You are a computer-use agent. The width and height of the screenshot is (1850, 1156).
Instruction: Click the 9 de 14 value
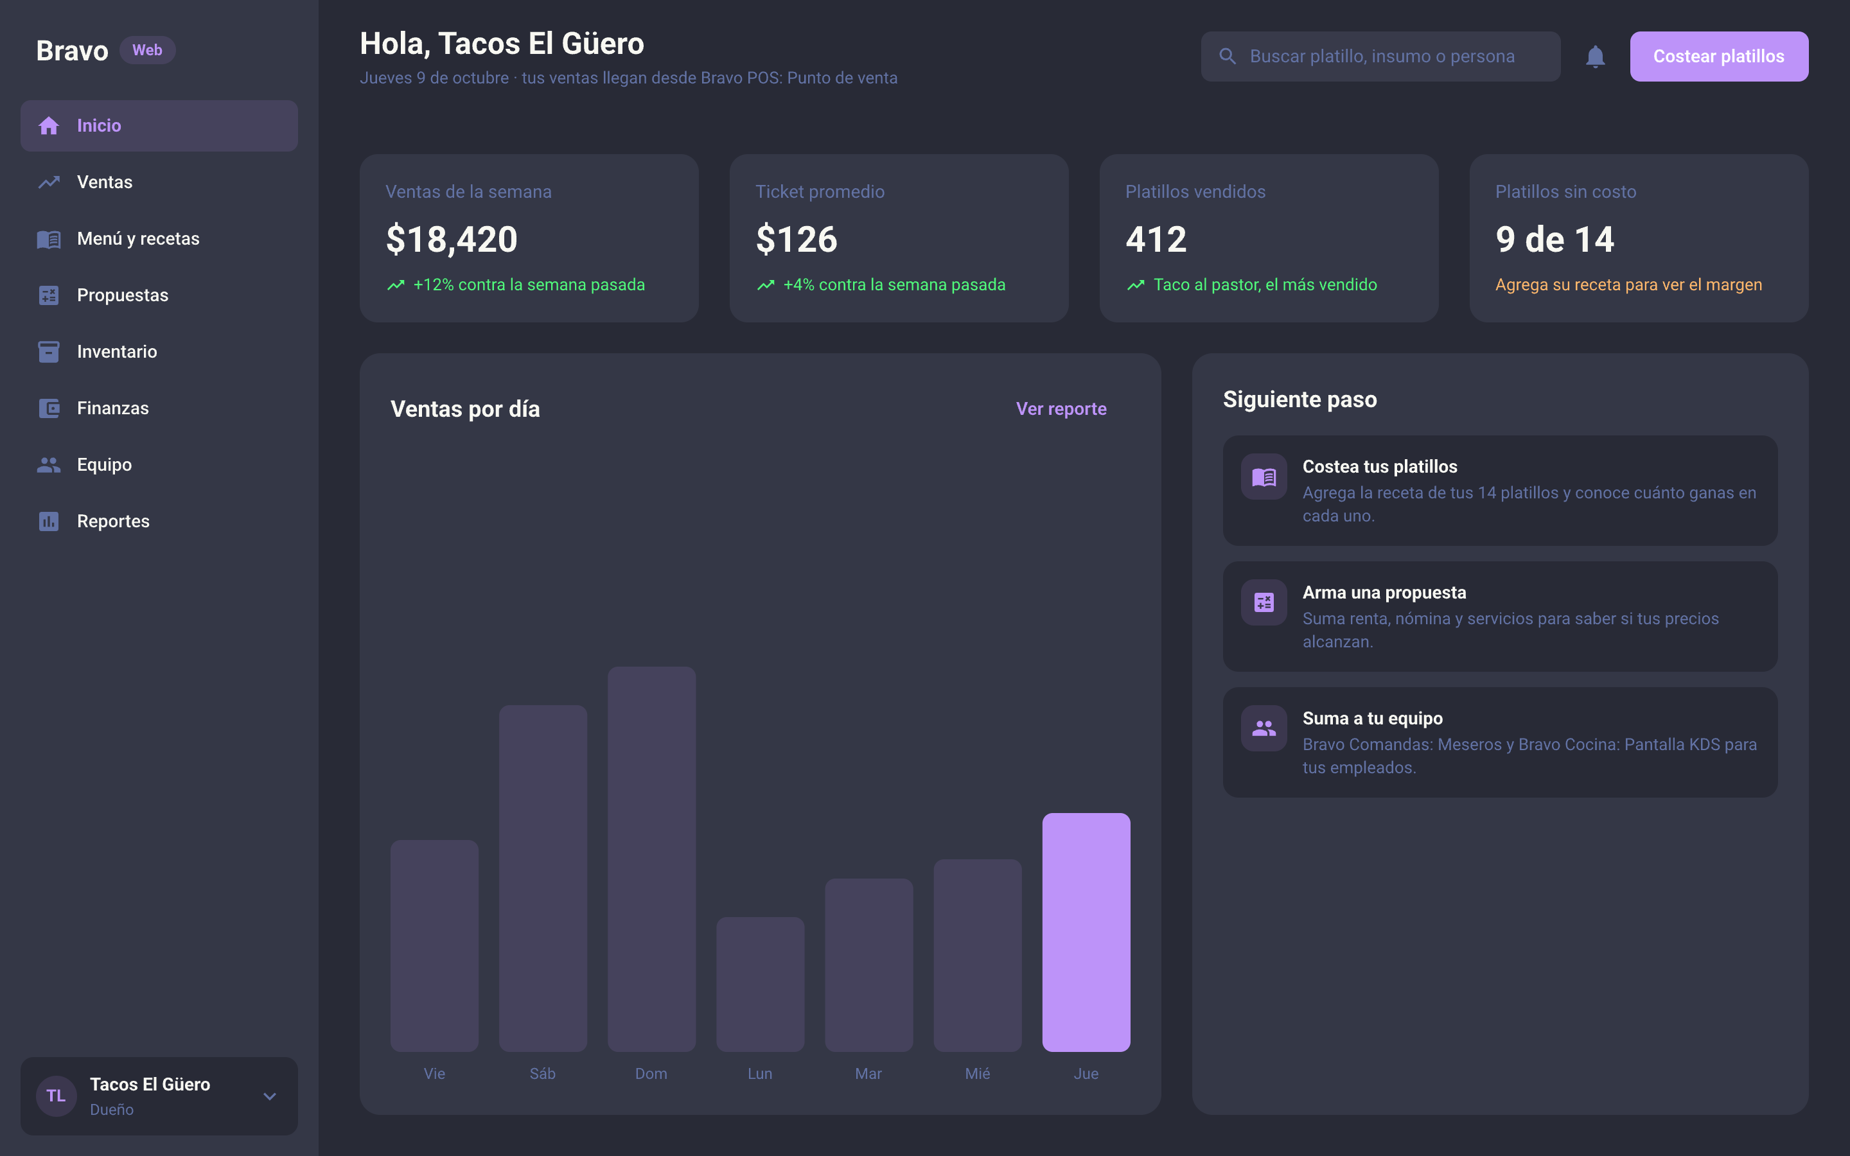(1555, 240)
